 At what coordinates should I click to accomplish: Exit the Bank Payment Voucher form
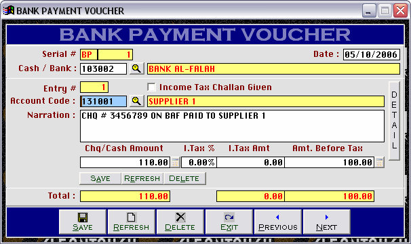pos(229,222)
